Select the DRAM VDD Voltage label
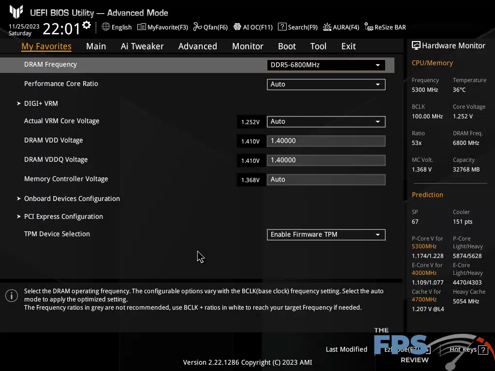 (x=53, y=140)
